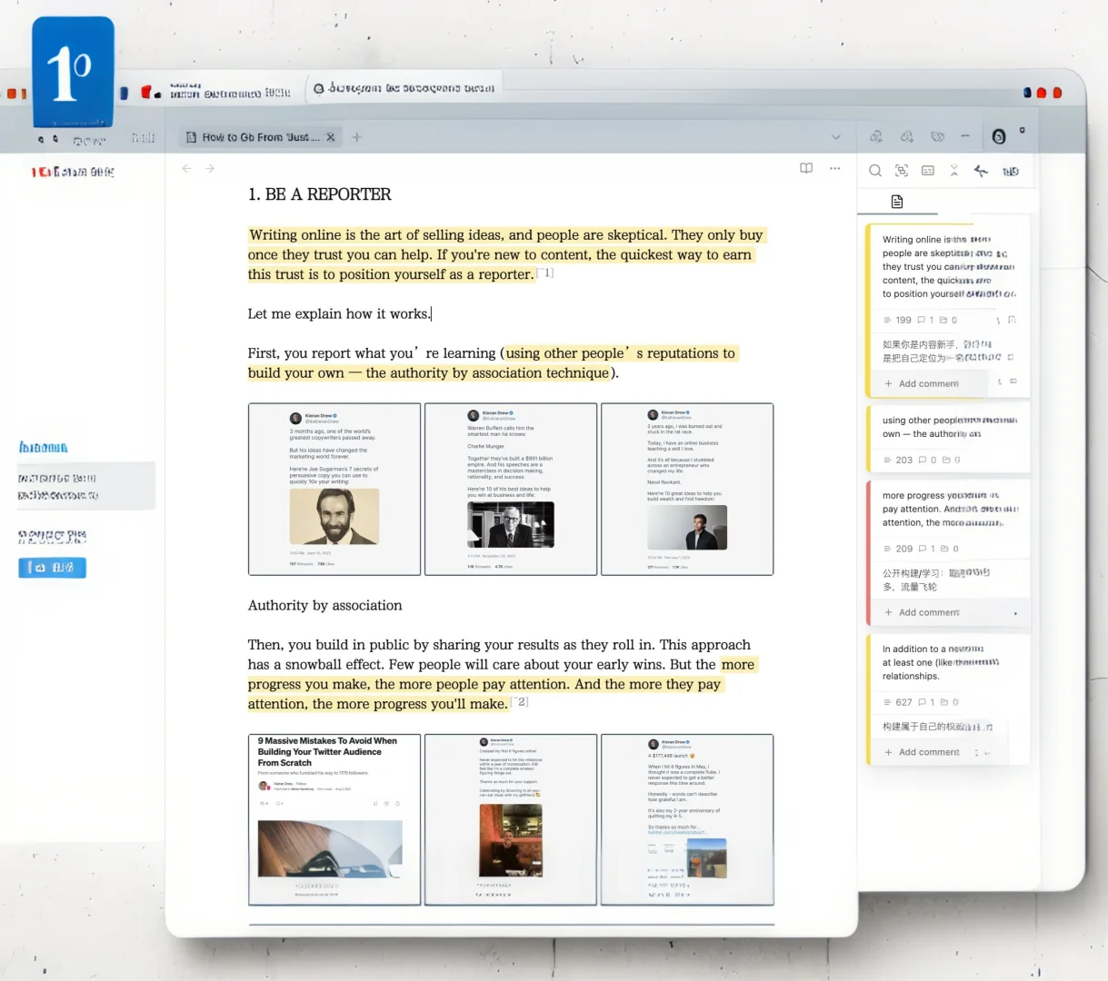Click footnote marker 2 after 'progress you'll make.'
1108x981 pixels.
click(x=520, y=702)
